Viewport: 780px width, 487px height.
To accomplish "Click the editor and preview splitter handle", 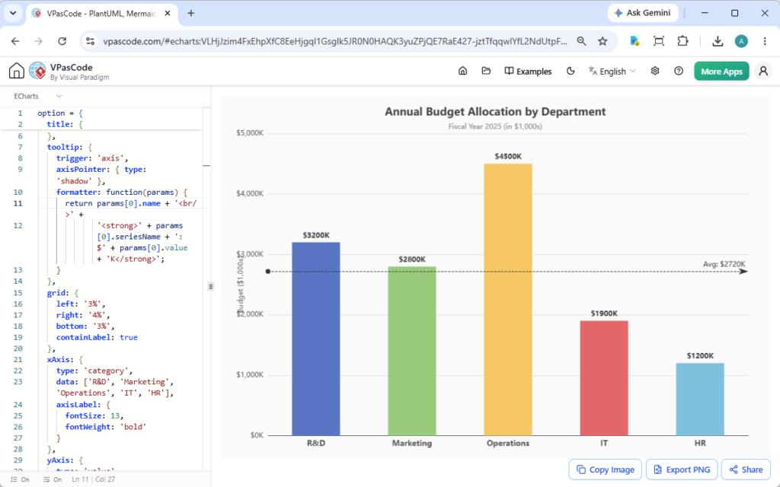I will (x=211, y=286).
